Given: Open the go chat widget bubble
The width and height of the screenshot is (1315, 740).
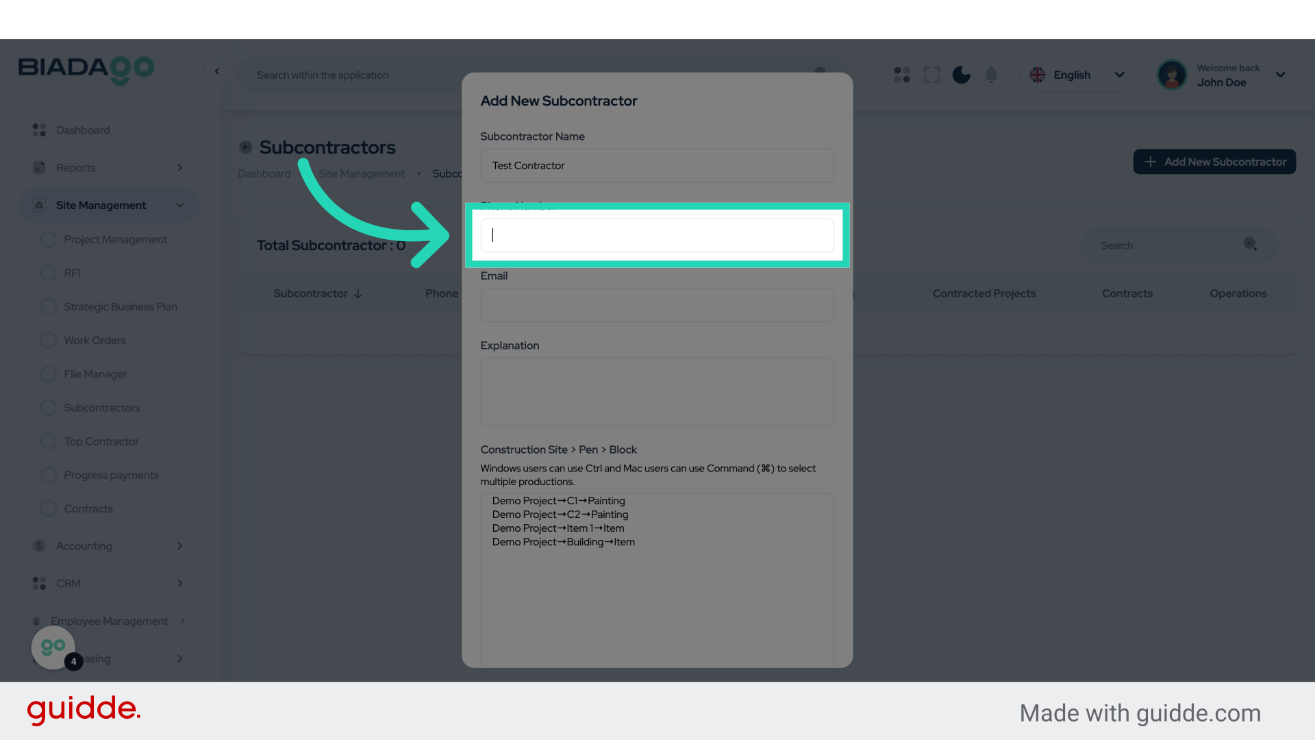Looking at the screenshot, I should (53, 647).
